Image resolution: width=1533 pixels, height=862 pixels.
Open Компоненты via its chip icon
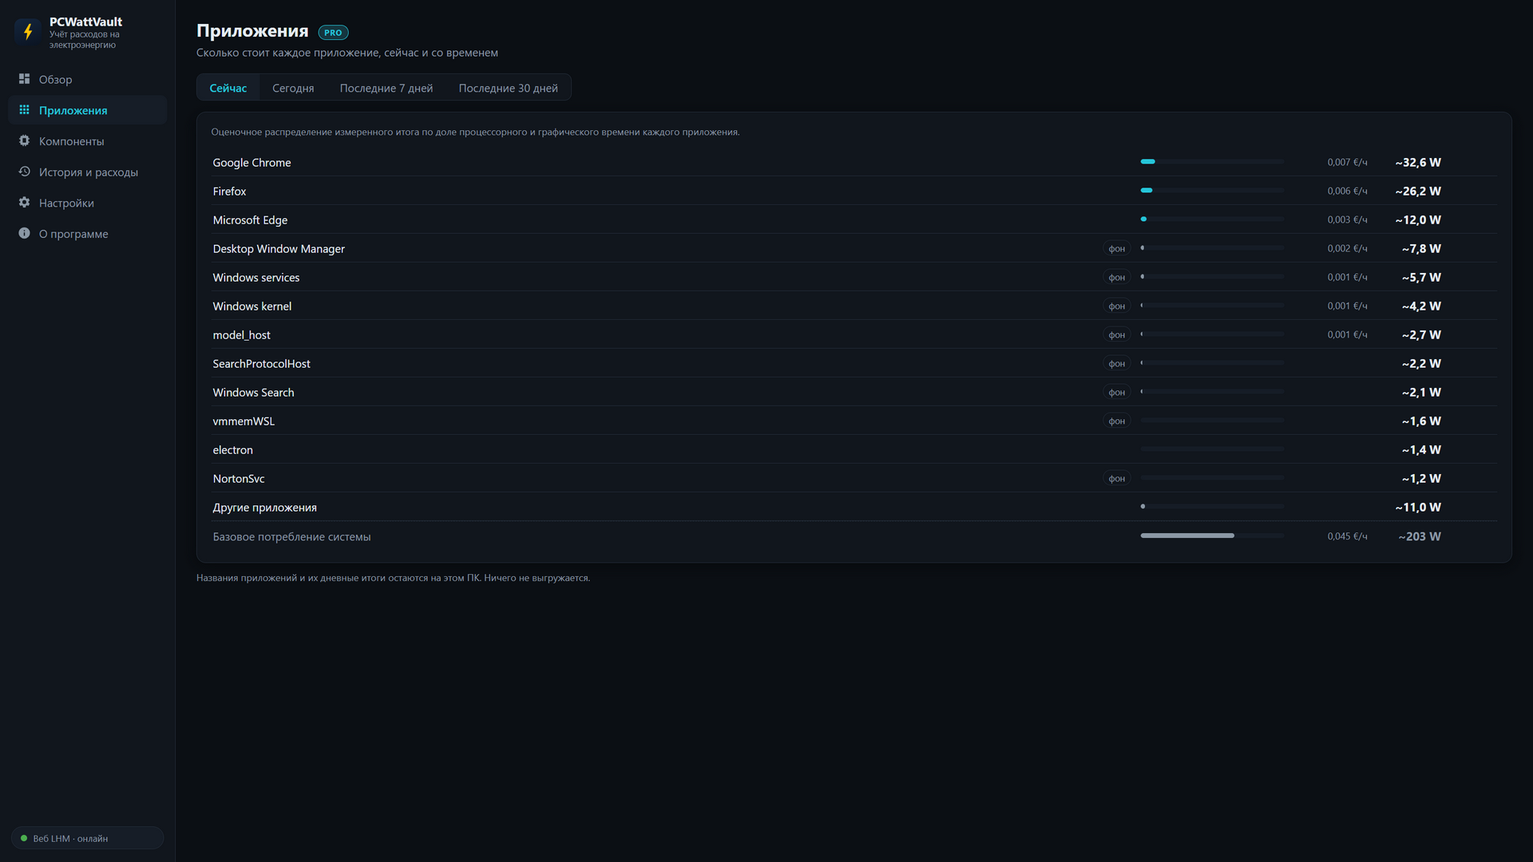24,140
